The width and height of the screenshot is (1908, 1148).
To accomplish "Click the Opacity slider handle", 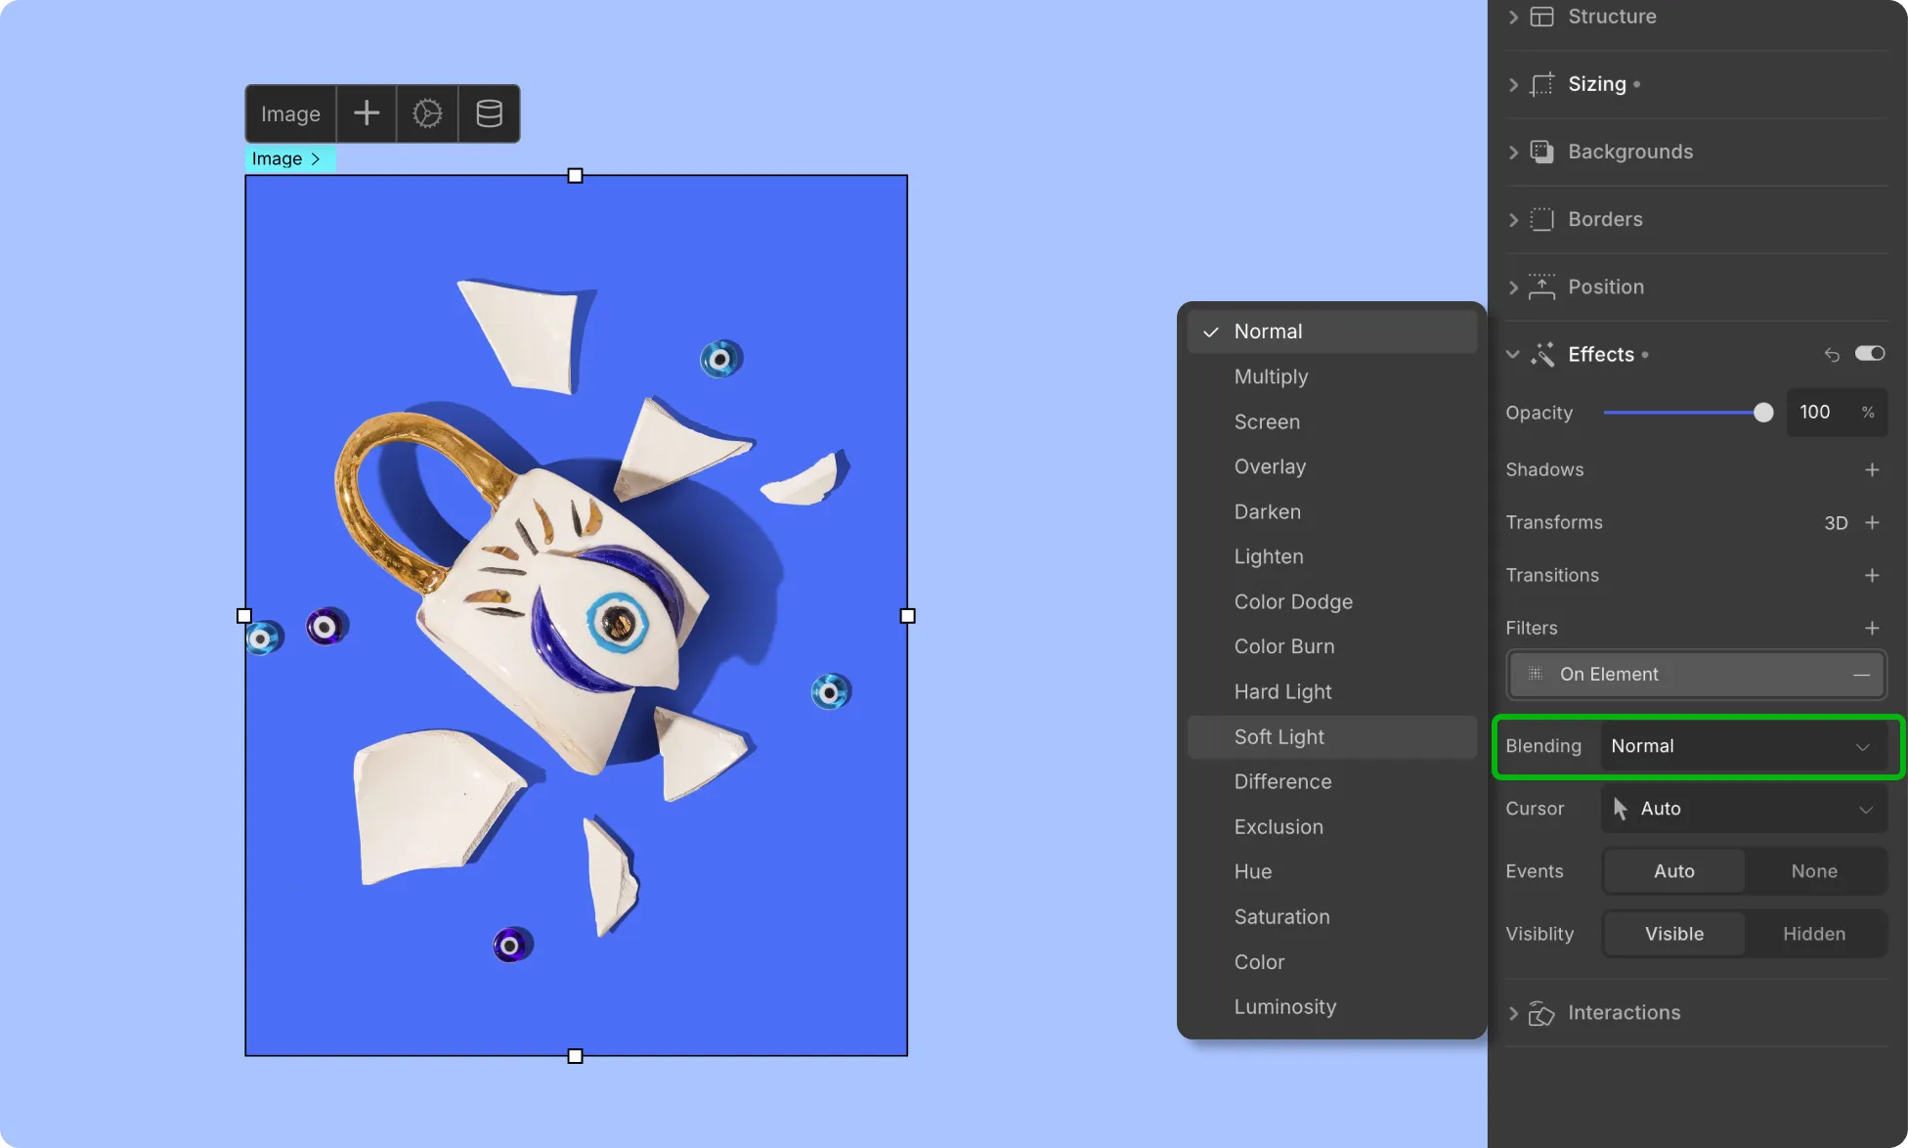I will [x=1763, y=413].
